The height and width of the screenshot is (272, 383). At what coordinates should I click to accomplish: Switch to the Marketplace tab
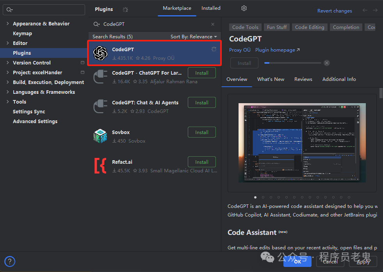(x=177, y=8)
